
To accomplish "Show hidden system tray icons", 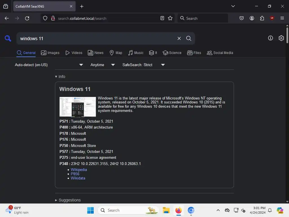I will [x=218, y=210].
